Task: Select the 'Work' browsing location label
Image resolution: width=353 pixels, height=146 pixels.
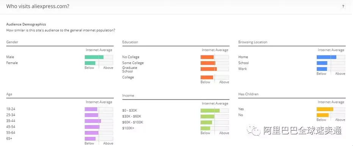Action: click(x=243, y=69)
